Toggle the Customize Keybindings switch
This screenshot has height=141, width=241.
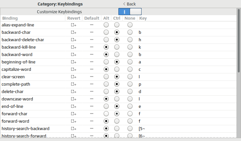click(130, 12)
